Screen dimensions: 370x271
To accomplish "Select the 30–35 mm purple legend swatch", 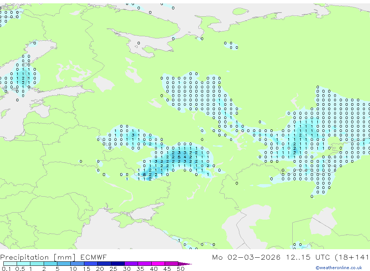I will pos(131,264).
